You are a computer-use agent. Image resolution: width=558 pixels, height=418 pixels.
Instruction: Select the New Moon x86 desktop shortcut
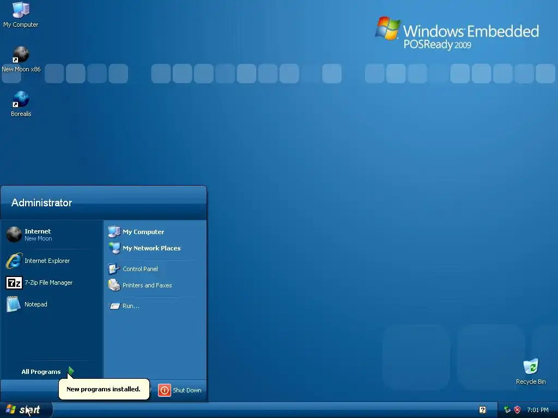[x=21, y=59]
